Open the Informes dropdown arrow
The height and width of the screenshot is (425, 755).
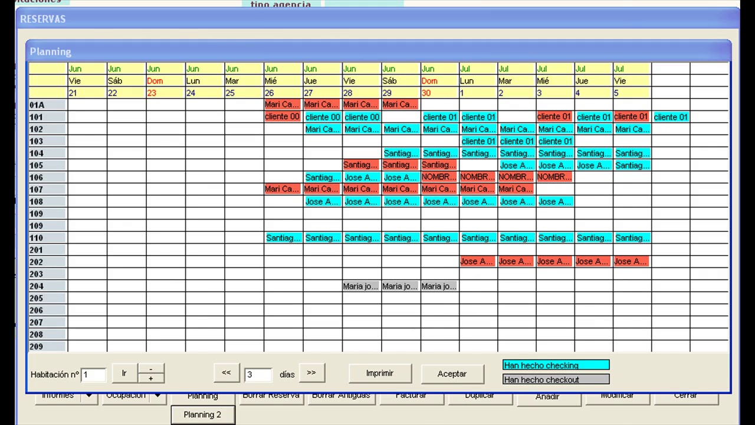click(x=88, y=396)
